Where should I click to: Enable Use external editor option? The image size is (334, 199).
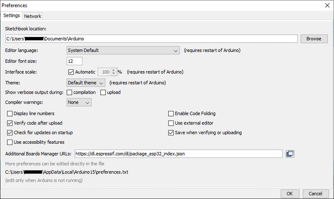pyautogui.click(x=171, y=123)
